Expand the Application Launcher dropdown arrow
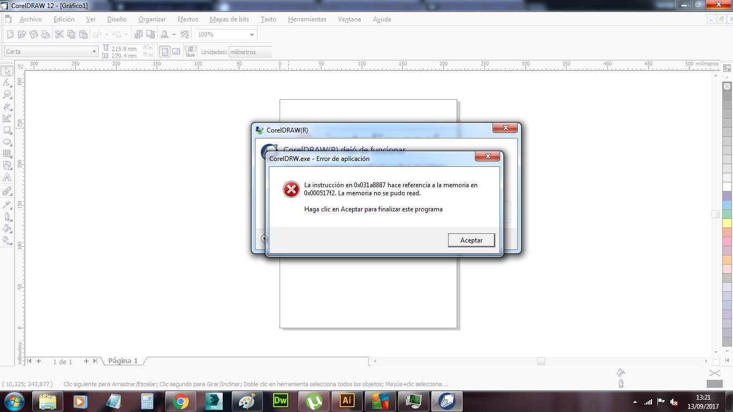 pos(174,35)
